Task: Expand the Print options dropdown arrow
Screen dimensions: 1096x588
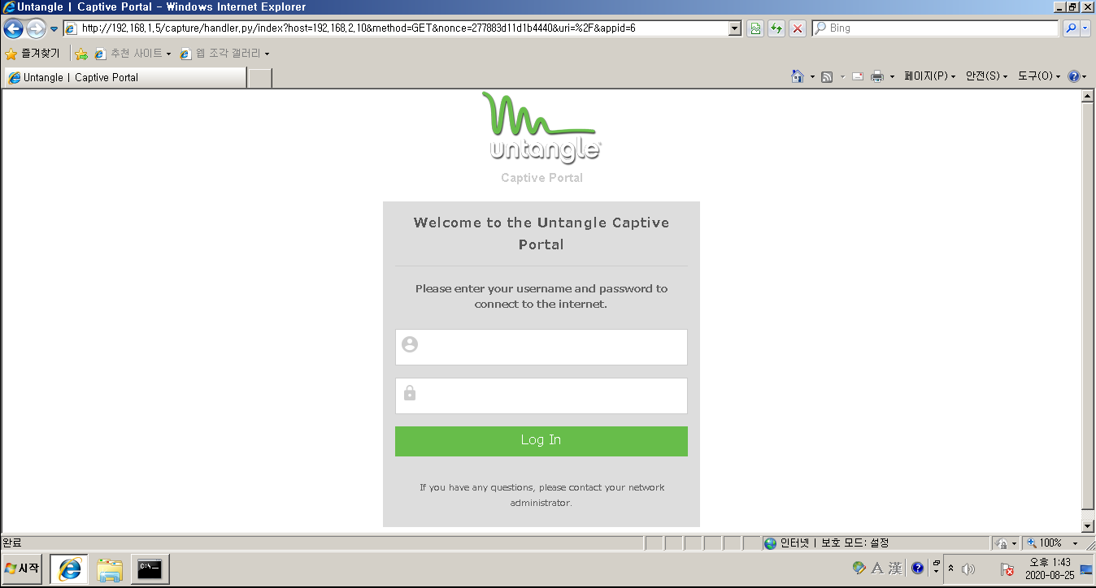Action: point(892,76)
